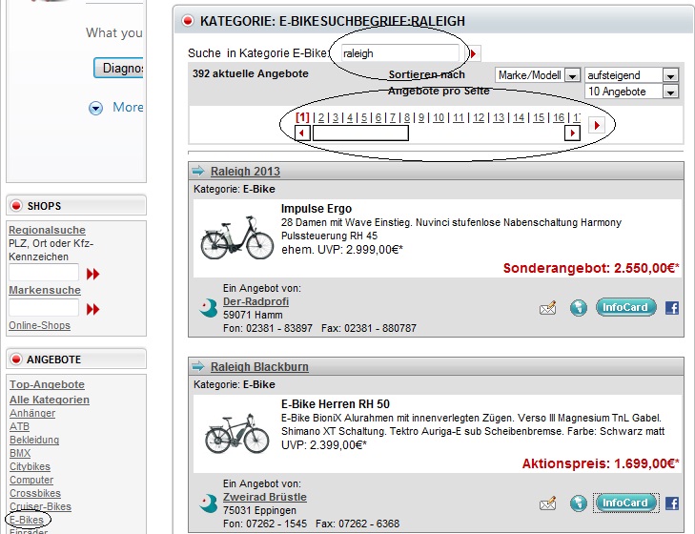Viewport: 695px width, 534px height.
Task: Click the More link in the ad
Action: point(128,108)
